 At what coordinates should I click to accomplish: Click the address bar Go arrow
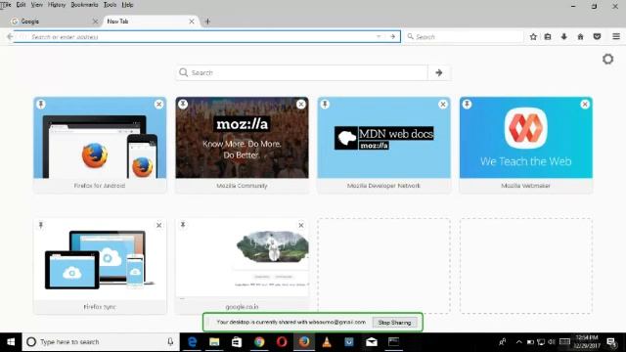393,37
